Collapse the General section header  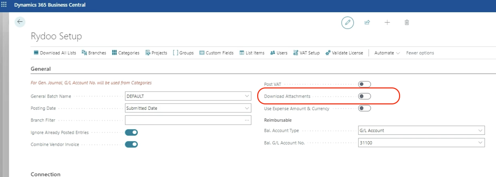[40, 69]
